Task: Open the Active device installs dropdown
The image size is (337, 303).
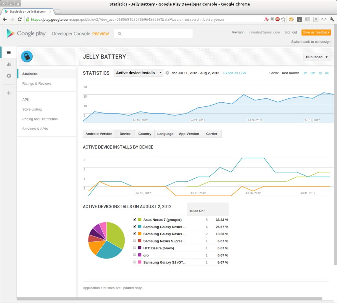Action: tap(139, 73)
